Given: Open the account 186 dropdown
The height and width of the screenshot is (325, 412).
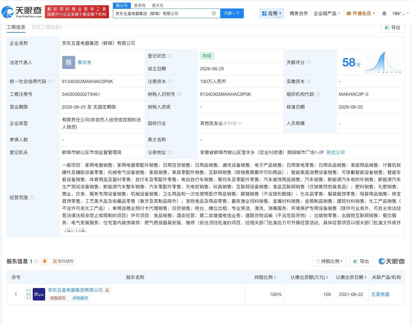Looking at the screenshot, I should click(x=401, y=13).
